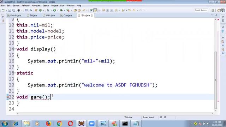Image resolution: width=226 pixels, height=127 pixels.
Task: Switch to the Cust.java editor tab
Action: [66, 16]
